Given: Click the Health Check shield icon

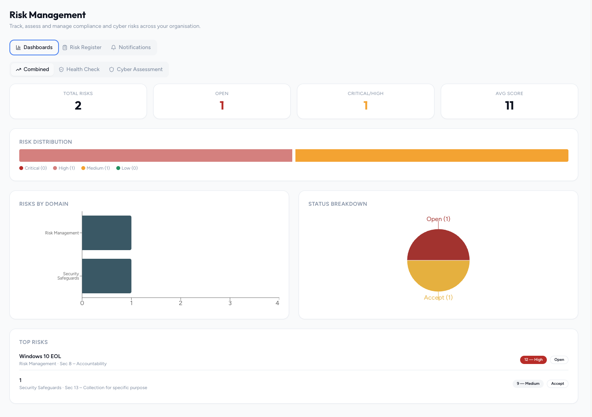Looking at the screenshot, I should click(x=61, y=69).
